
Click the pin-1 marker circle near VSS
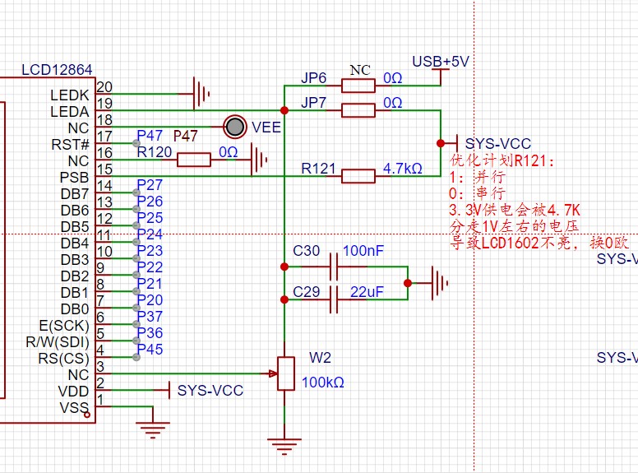pos(87,415)
